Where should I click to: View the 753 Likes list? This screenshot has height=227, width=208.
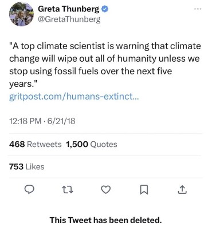coord(27,166)
